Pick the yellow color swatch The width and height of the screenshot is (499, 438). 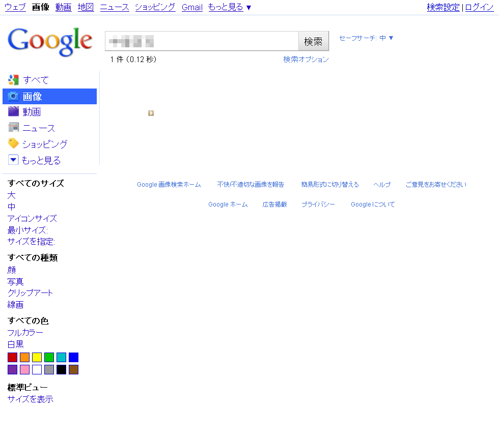click(x=37, y=357)
